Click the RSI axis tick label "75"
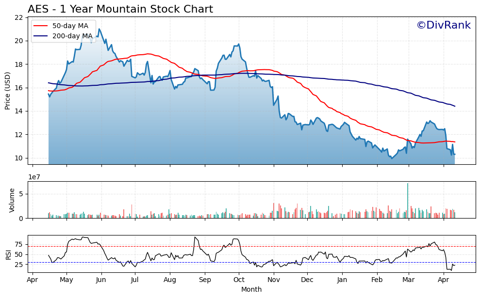Image resolution: width=480 pixels, height=298 pixels. (x=19, y=244)
